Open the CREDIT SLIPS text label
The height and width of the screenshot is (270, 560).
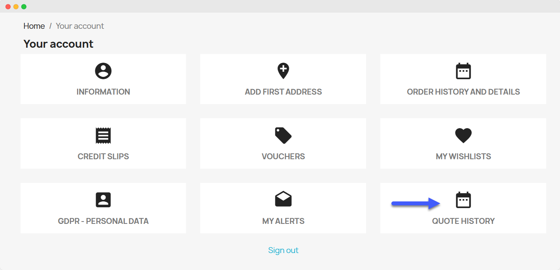(x=103, y=156)
